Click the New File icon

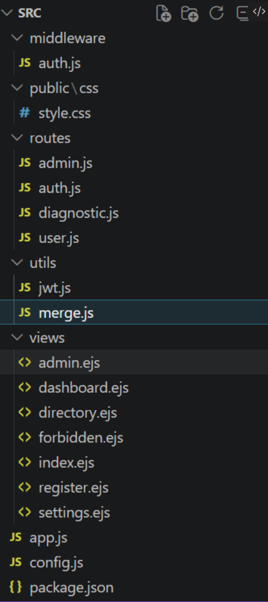click(x=163, y=14)
